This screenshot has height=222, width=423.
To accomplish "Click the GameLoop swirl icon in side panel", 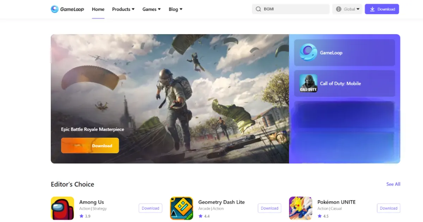I will (308, 53).
